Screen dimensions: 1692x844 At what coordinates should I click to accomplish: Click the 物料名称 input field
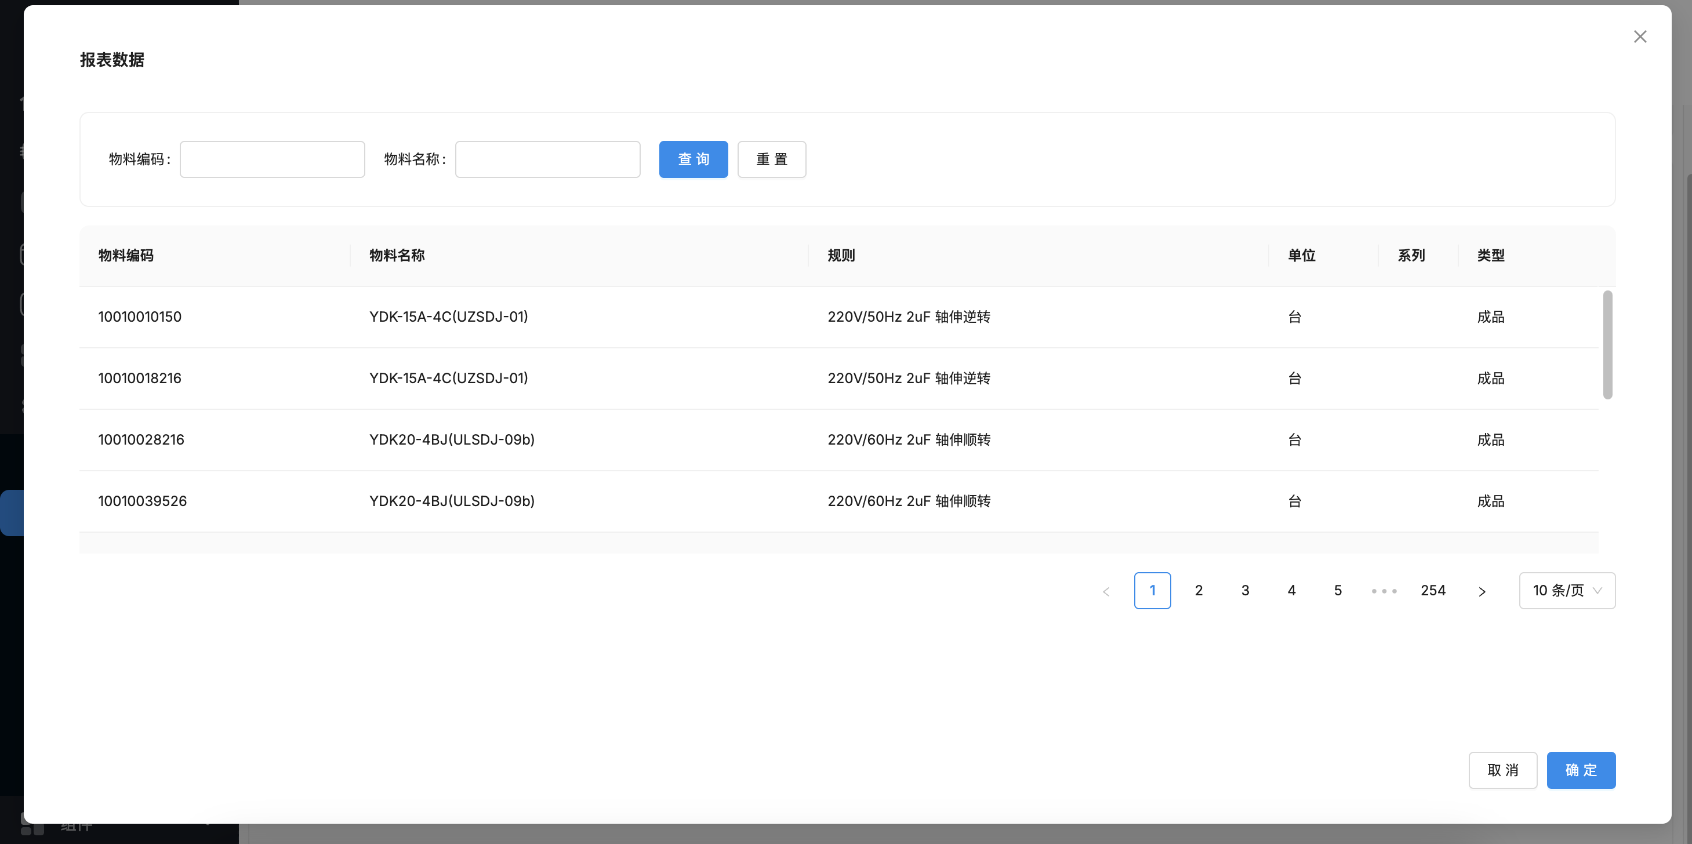pyautogui.click(x=547, y=159)
